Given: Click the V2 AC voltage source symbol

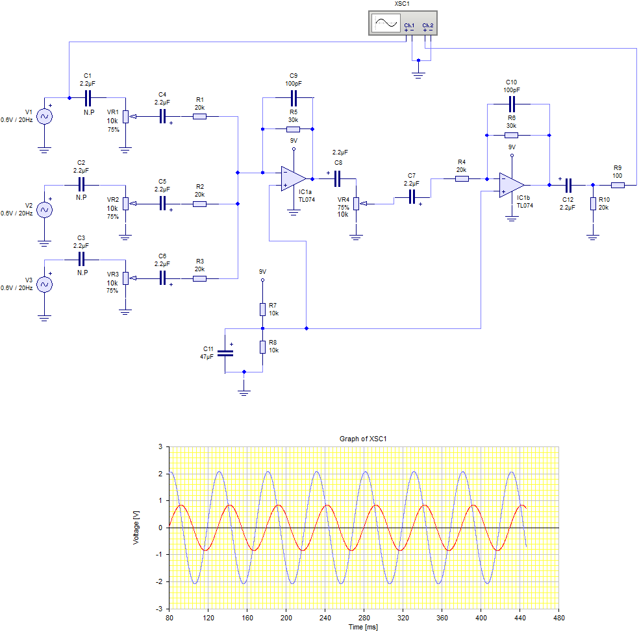Looking at the screenshot, I should [44, 210].
